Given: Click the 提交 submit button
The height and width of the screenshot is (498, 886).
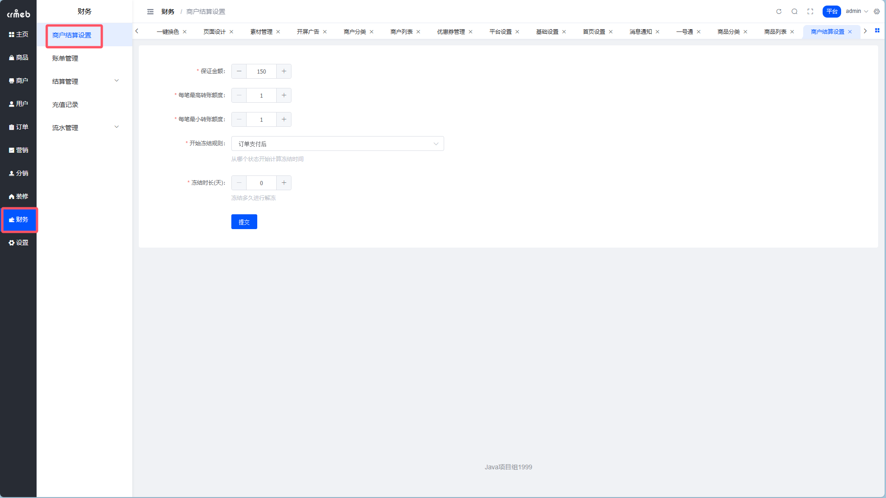Looking at the screenshot, I should tap(244, 222).
